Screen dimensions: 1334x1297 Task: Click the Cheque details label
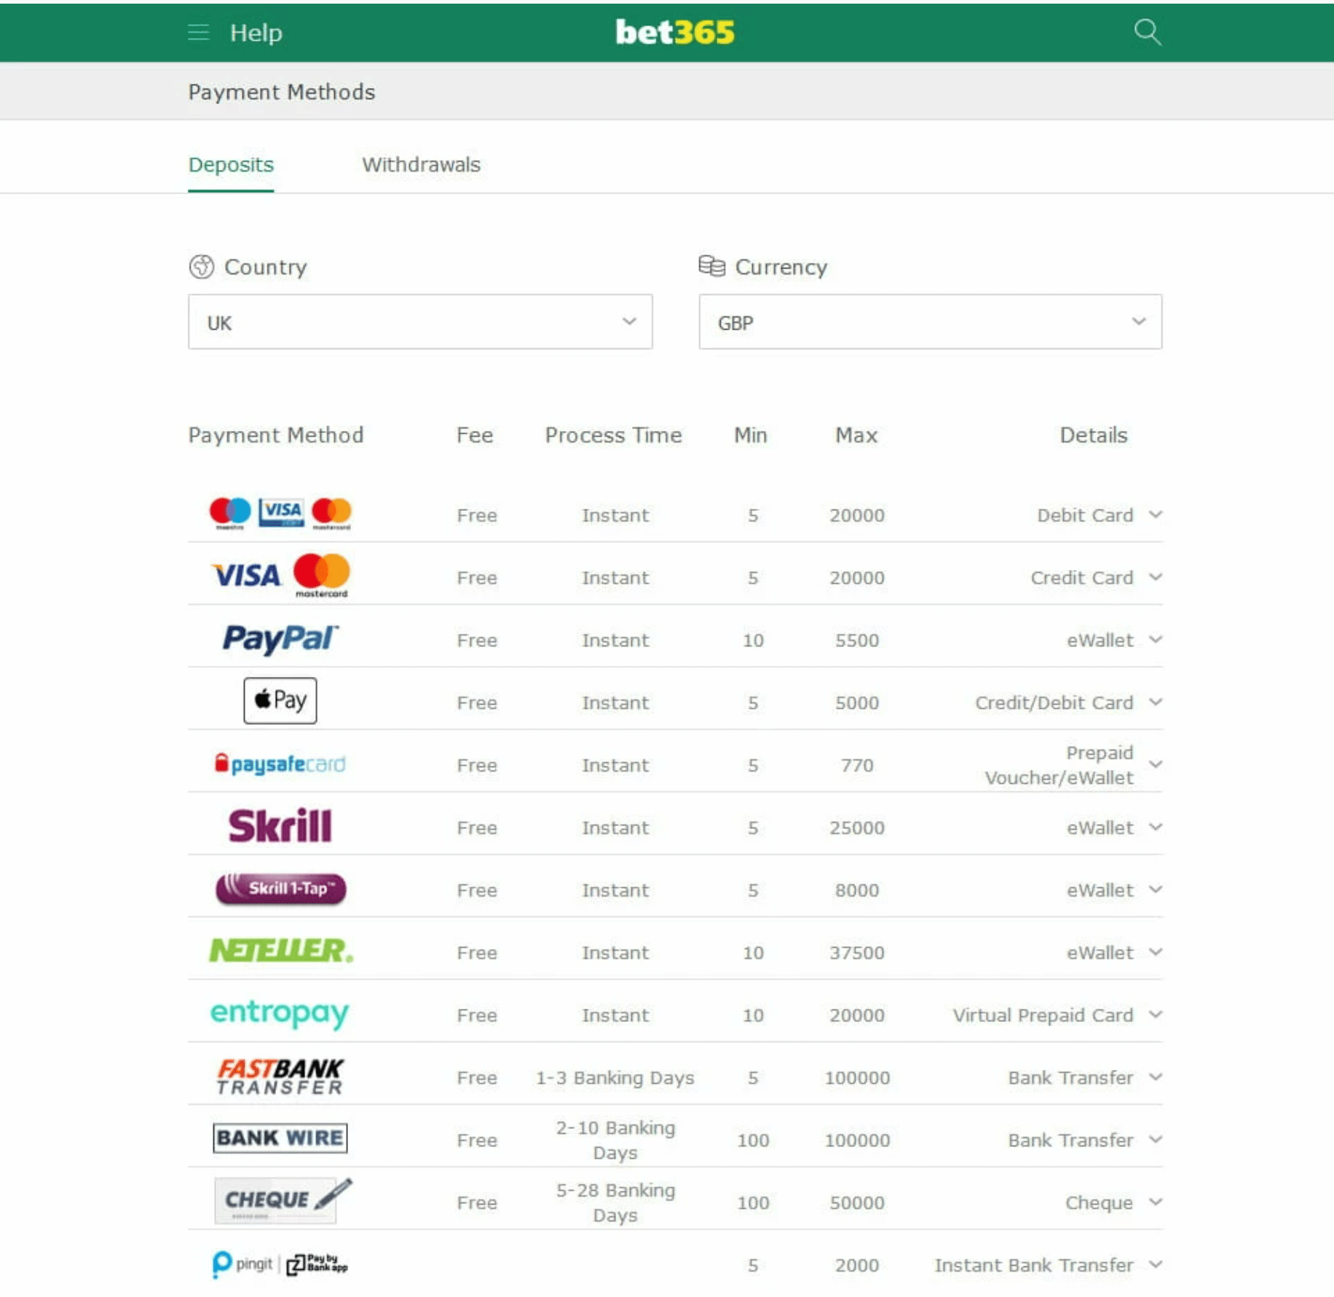coord(1099,1203)
